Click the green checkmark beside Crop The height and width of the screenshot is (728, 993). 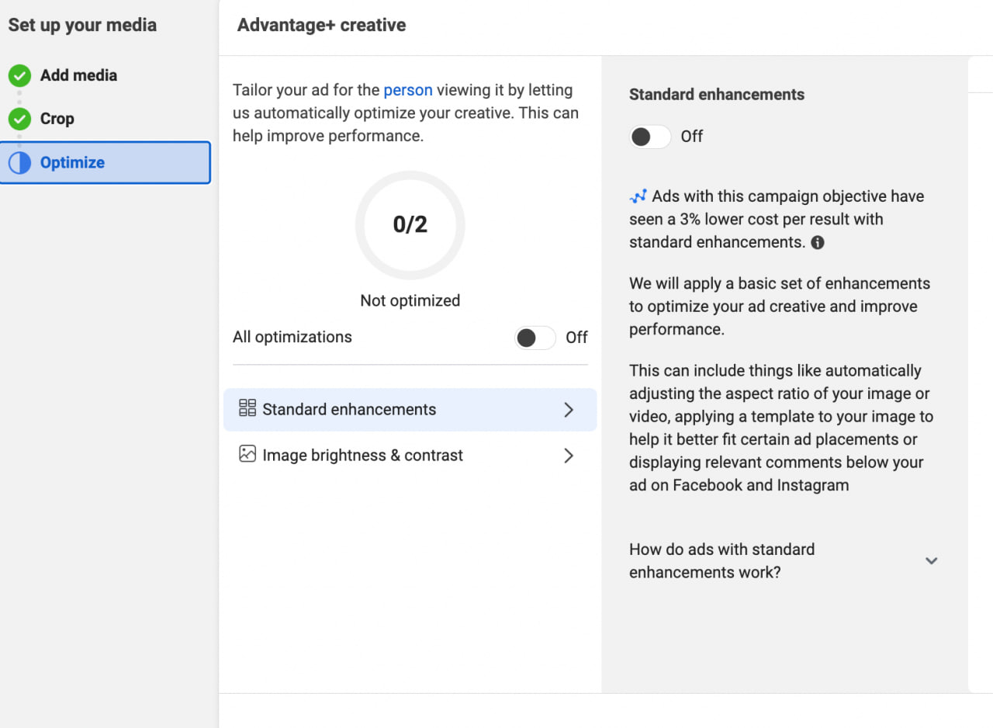[x=19, y=120]
